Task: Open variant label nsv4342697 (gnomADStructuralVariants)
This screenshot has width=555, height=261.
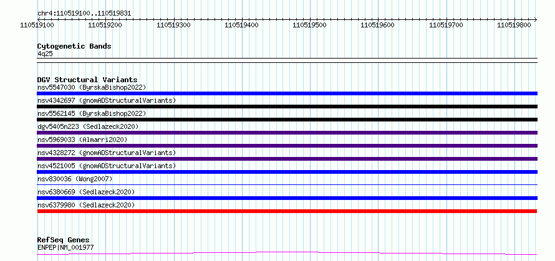Action: pos(107,100)
